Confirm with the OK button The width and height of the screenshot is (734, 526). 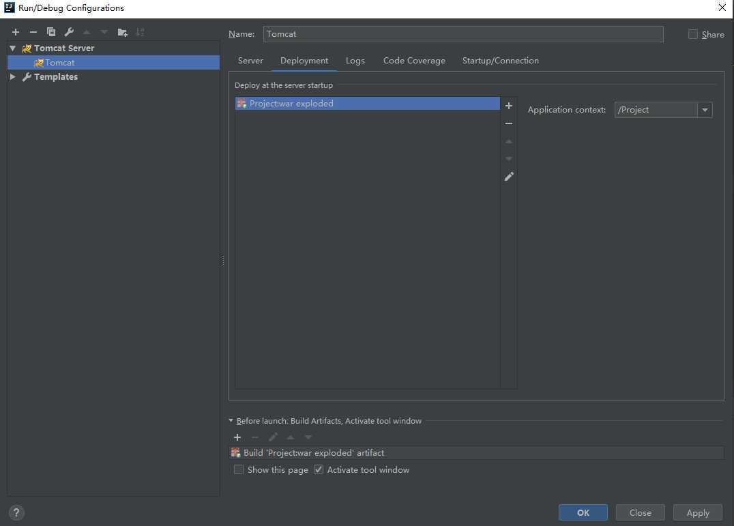(583, 512)
